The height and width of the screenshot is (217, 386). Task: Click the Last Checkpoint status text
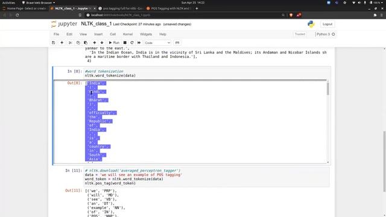click(137, 24)
